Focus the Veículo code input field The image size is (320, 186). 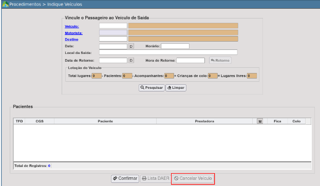click(113, 26)
